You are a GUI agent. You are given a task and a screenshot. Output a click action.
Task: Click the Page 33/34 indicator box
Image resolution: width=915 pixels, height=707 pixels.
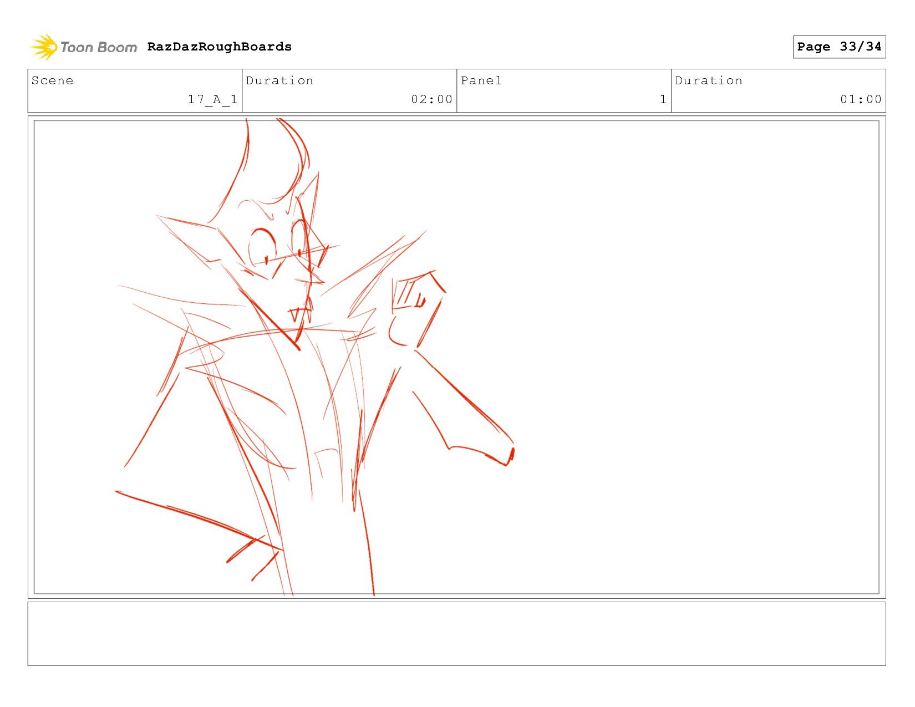tap(839, 47)
